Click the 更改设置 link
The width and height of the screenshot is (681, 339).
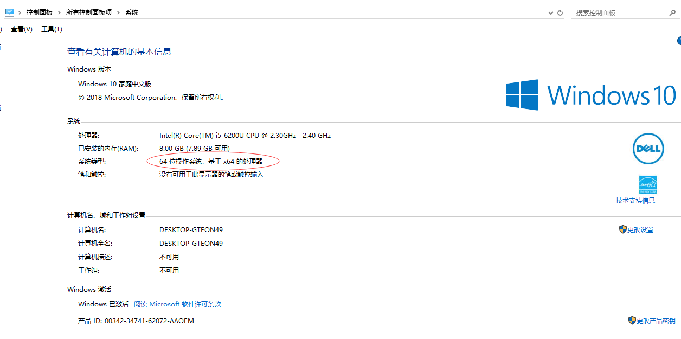[x=640, y=230]
